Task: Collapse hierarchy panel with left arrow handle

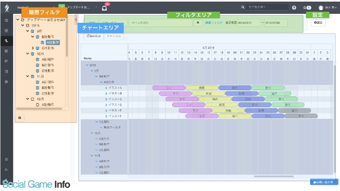Action: pos(75,20)
